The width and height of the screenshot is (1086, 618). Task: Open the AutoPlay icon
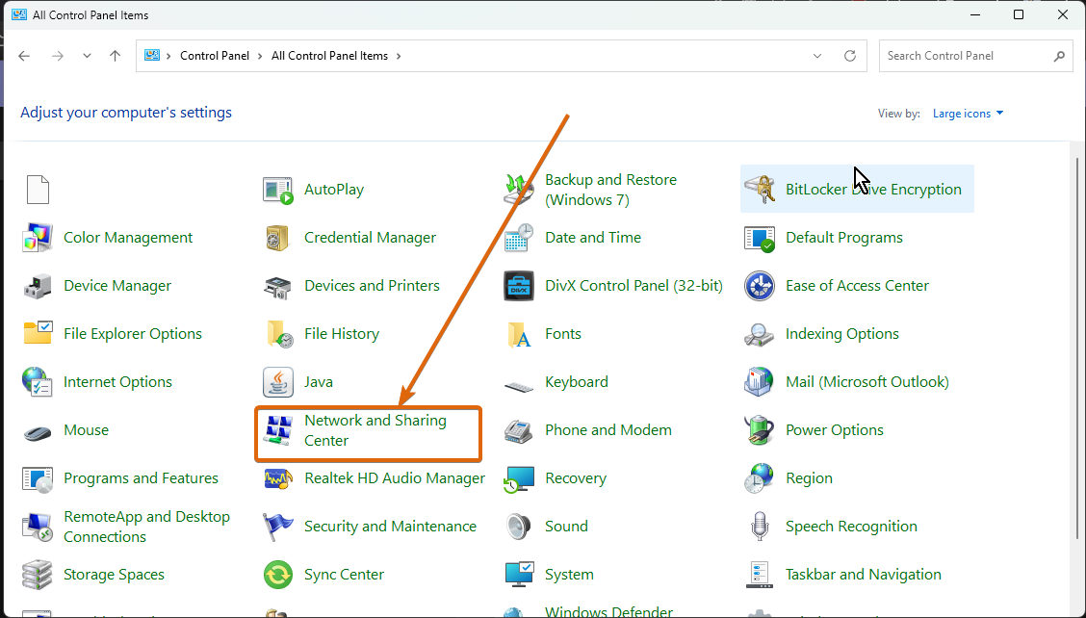pyautogui.click(x=277, y=189)
